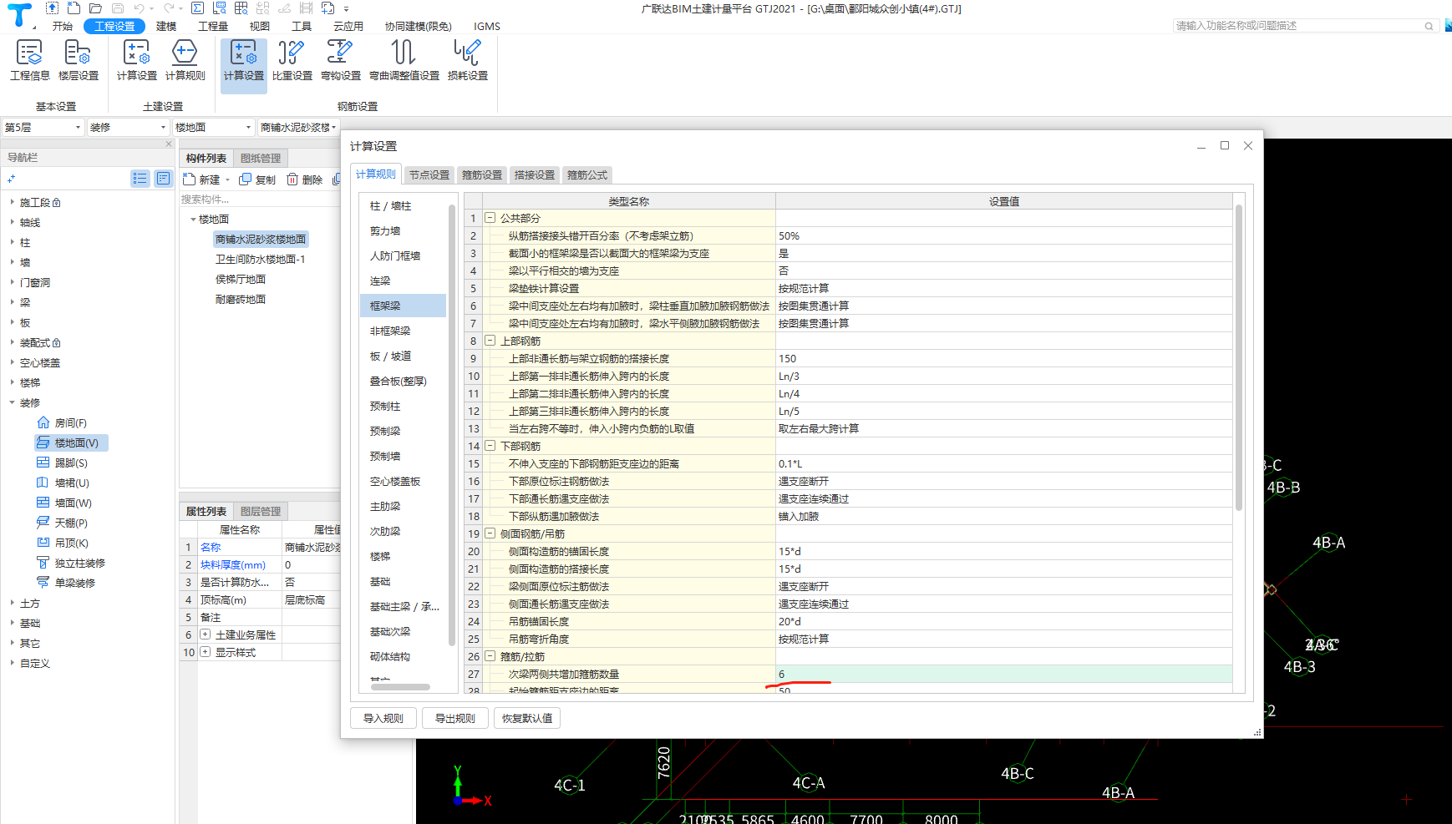
Task: Open 楼层设置 tool
Action: tap(79, 60)
